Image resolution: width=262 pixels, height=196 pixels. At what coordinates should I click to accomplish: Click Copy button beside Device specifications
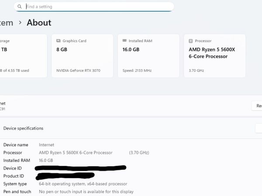pyautogui.click(x=259, y=128)
